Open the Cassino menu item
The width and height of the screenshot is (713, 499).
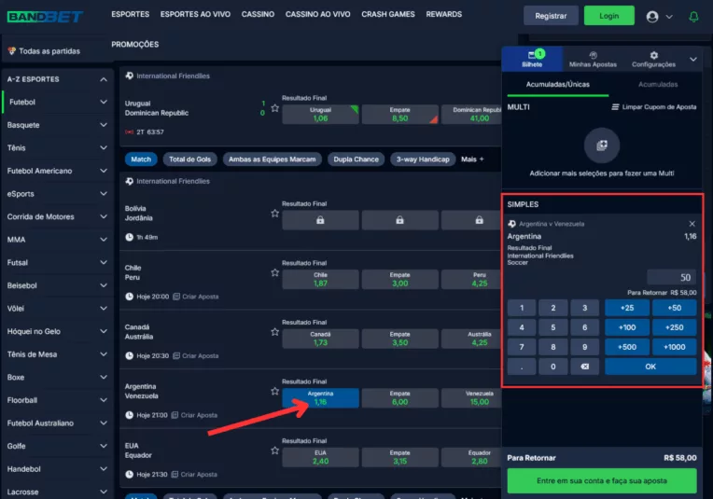click(x=258, y=15)
